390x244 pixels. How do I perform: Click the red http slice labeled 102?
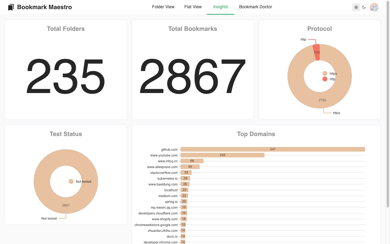tap(317, 52)
